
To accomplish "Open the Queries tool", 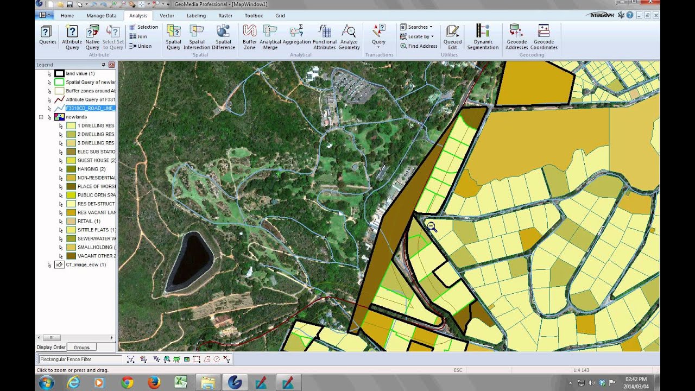I will click(x=48, y=35).
